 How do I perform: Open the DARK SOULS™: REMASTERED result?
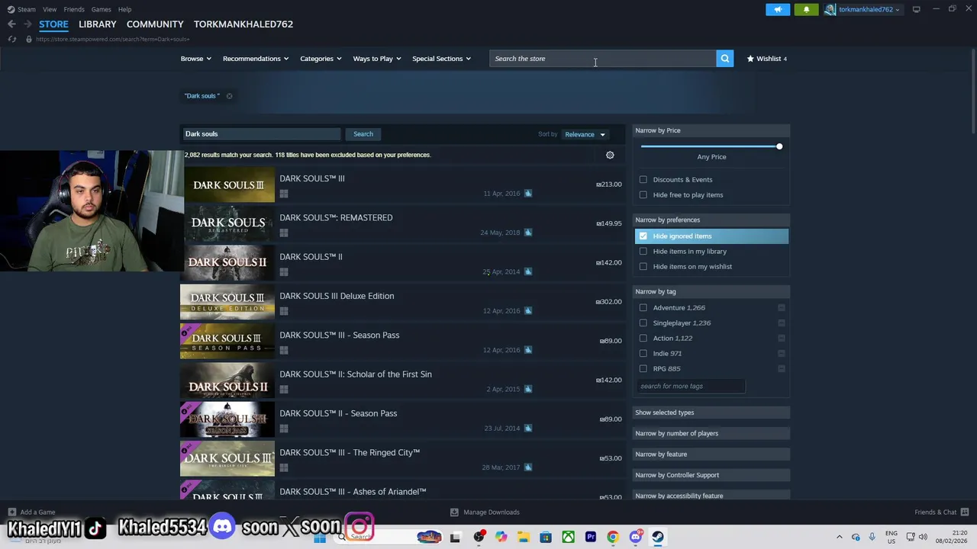pos(403,223)
